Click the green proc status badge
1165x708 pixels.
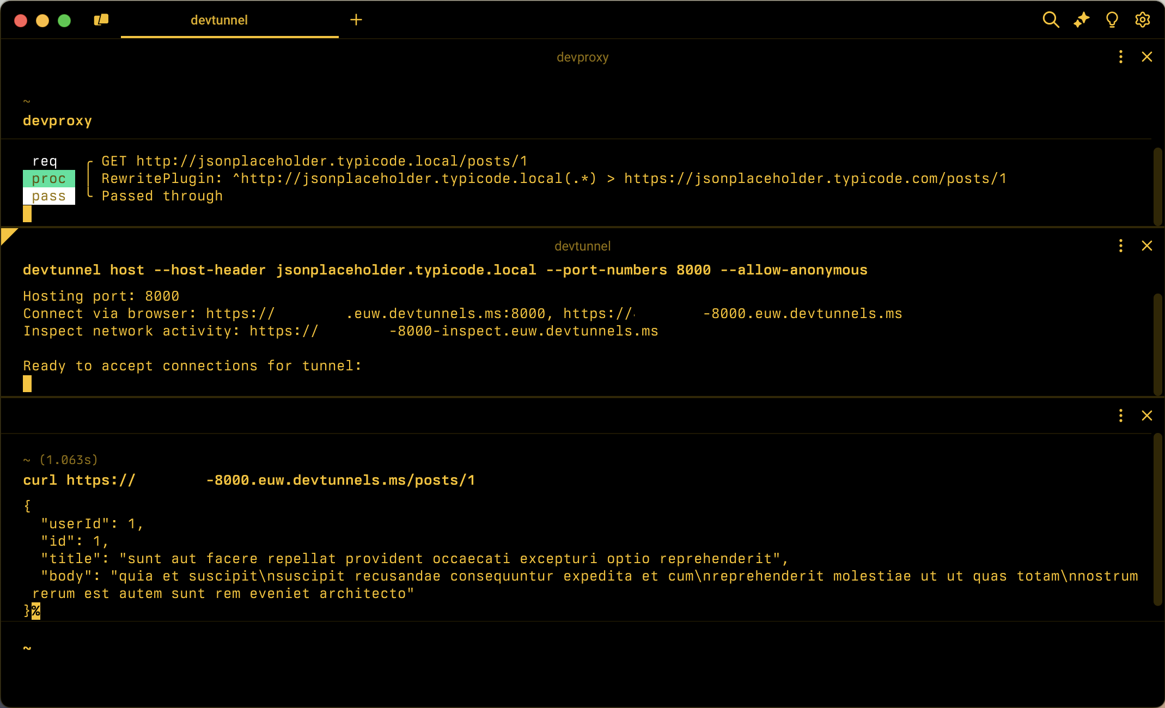tap(48, 178)
